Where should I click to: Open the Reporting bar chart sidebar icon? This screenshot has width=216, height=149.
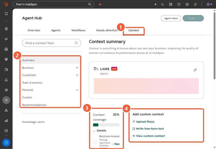[6, 120]
